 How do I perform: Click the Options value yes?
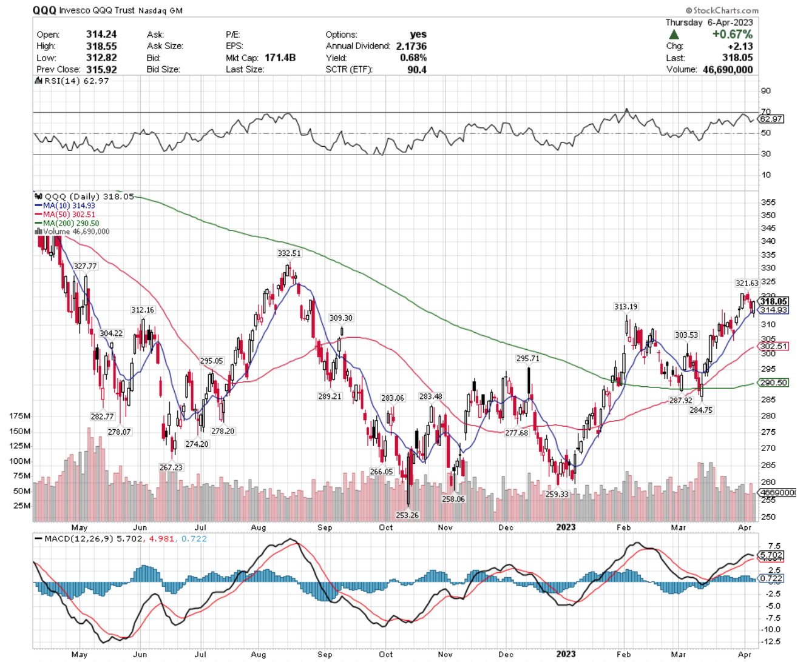point(418,35)
